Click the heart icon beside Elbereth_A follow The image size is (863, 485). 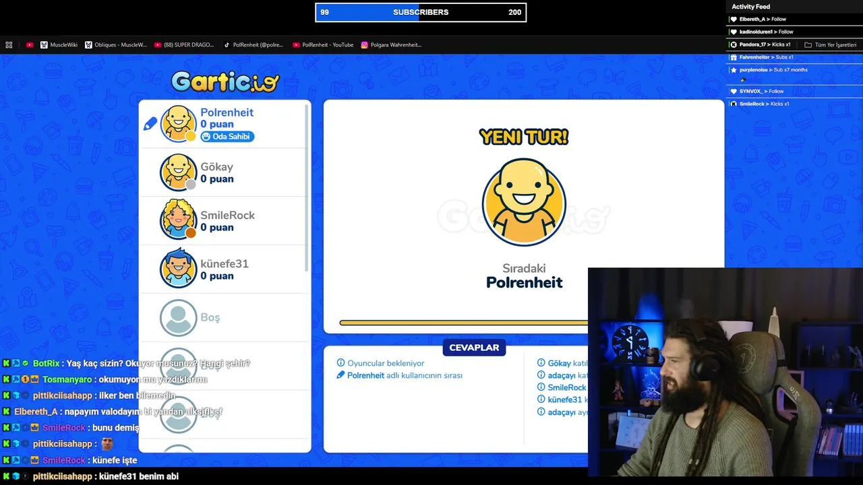tap(734, 20)
